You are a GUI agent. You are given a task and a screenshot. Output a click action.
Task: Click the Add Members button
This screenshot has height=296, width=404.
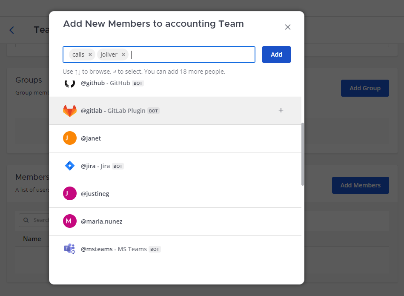(360, 185)
